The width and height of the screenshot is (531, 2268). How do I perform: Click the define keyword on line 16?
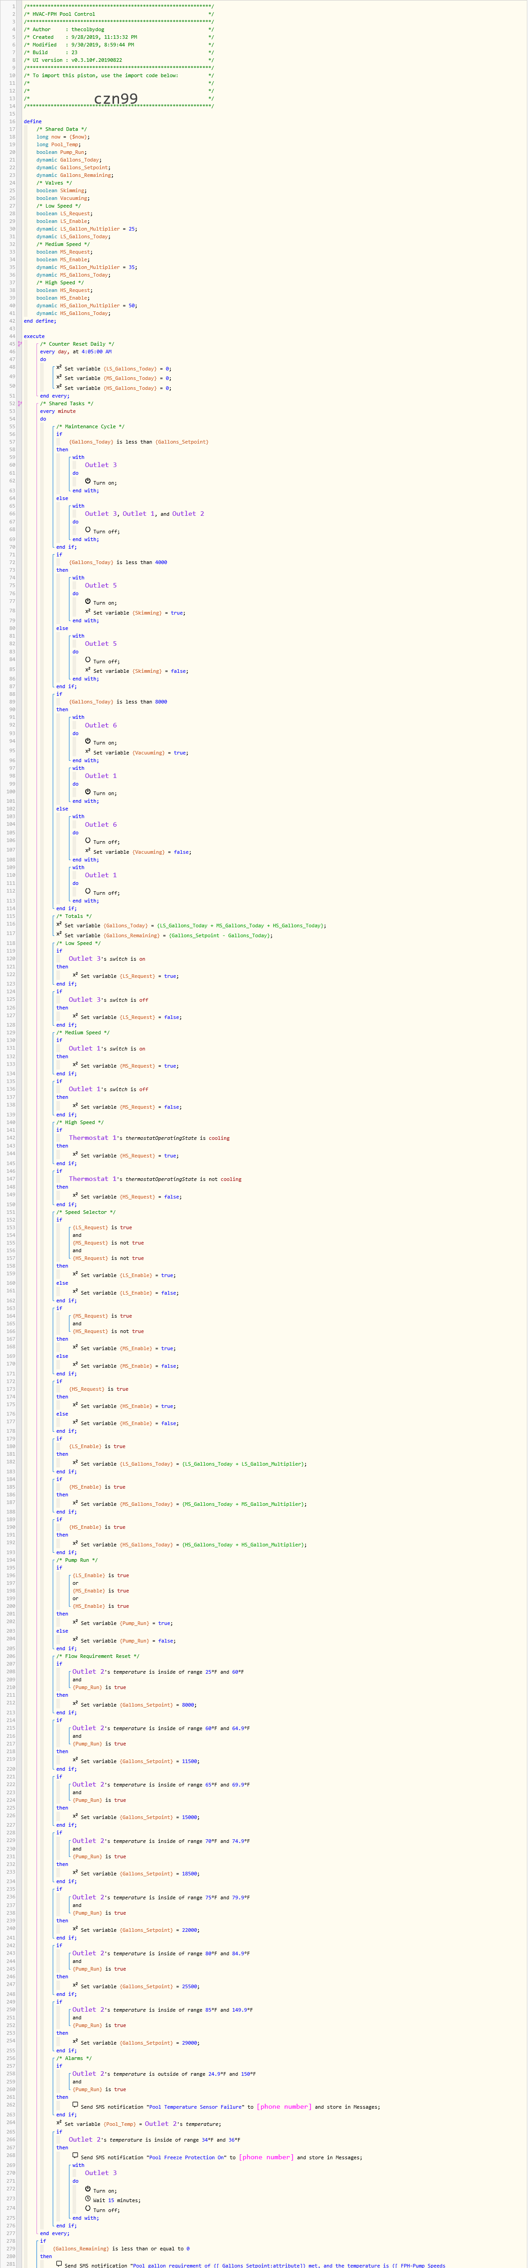[x=32, y=121]
